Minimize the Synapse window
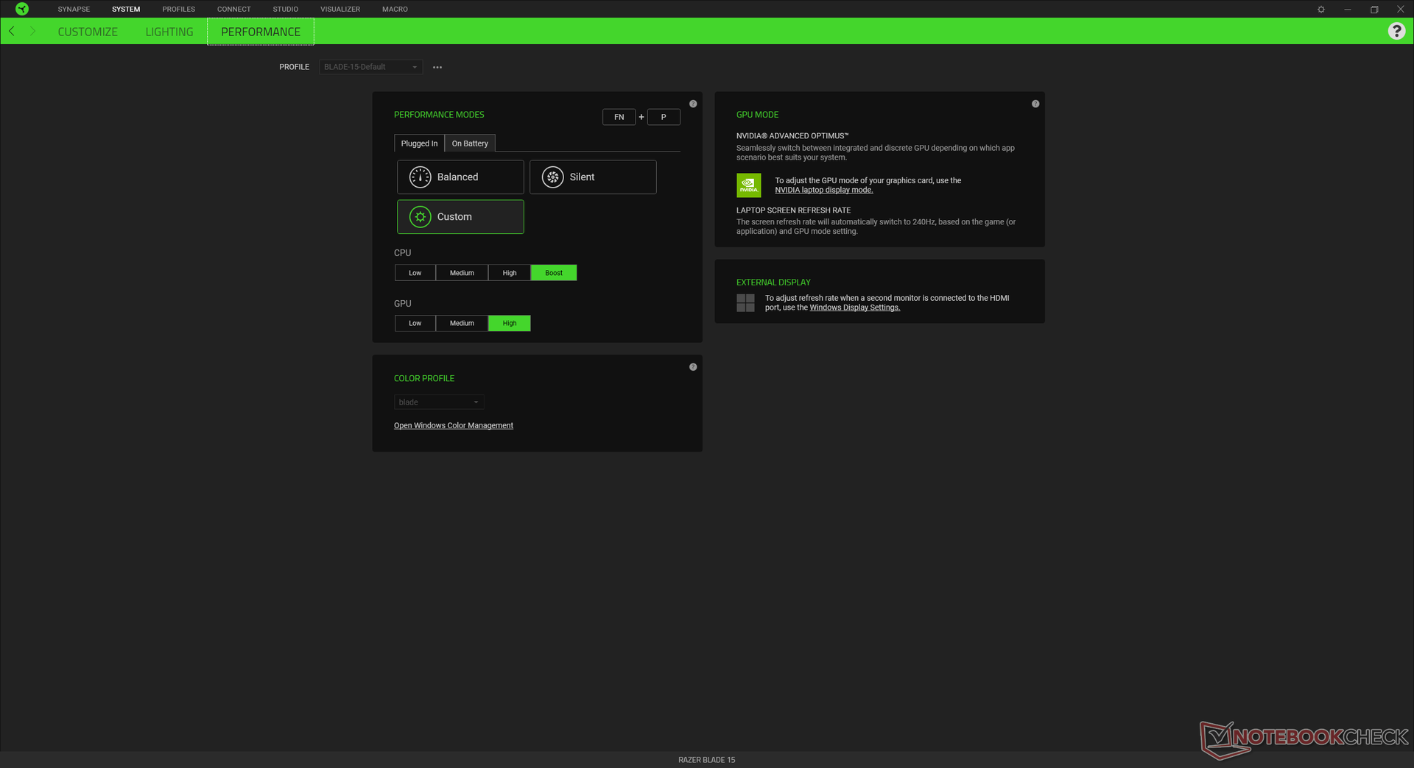The width and height of the screenshot is (1414, 768). pyautogui.click(x=1348, y=10)
